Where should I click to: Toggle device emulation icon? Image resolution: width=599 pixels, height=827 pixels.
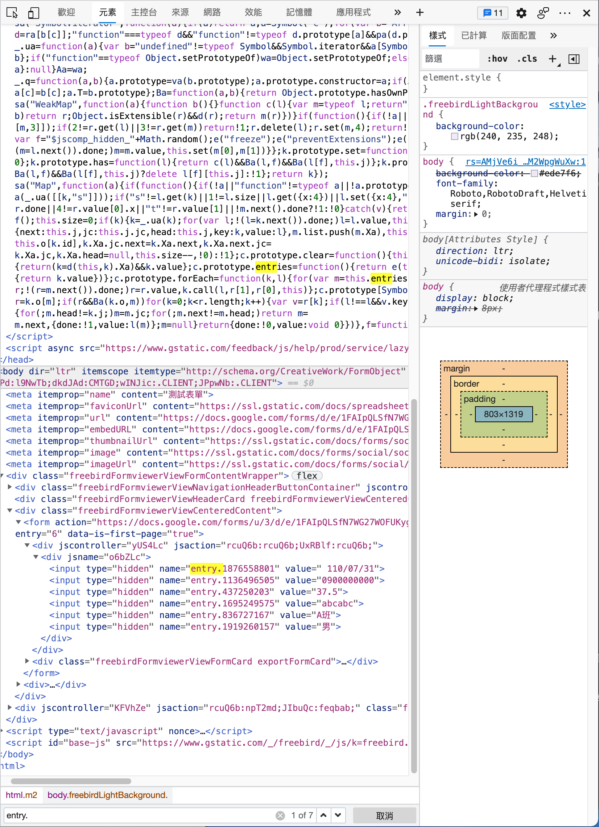click(33, 13)
